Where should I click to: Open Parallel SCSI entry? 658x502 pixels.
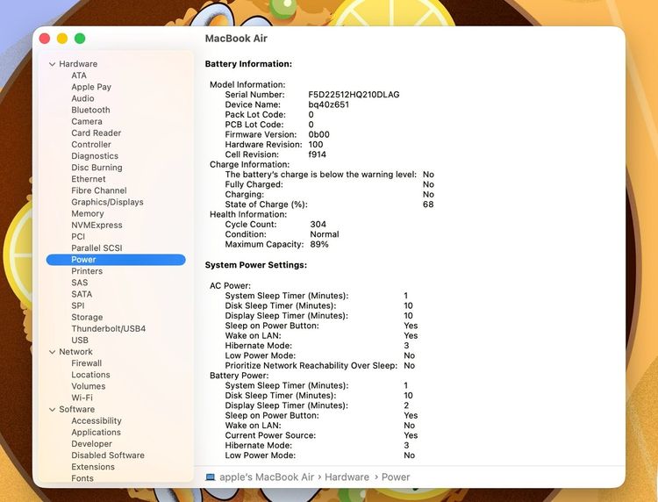[97, 248]
